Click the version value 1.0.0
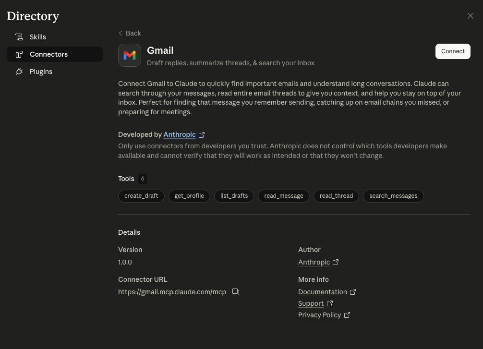The width and height of the screenshot is (483, 349). 125,262
